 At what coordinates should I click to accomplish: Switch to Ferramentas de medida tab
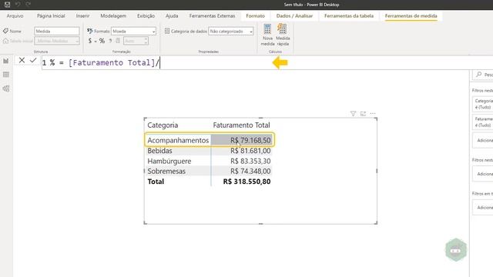411,15
